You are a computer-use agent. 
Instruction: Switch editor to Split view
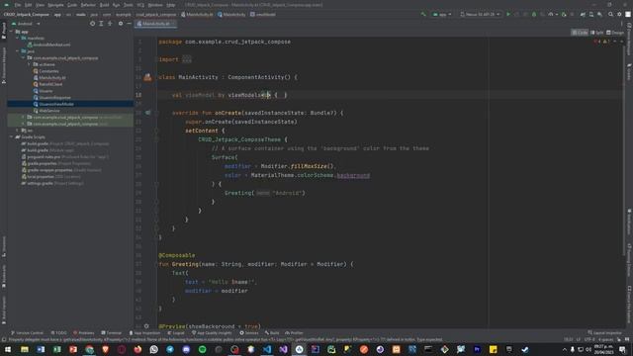tap(597, 33)
